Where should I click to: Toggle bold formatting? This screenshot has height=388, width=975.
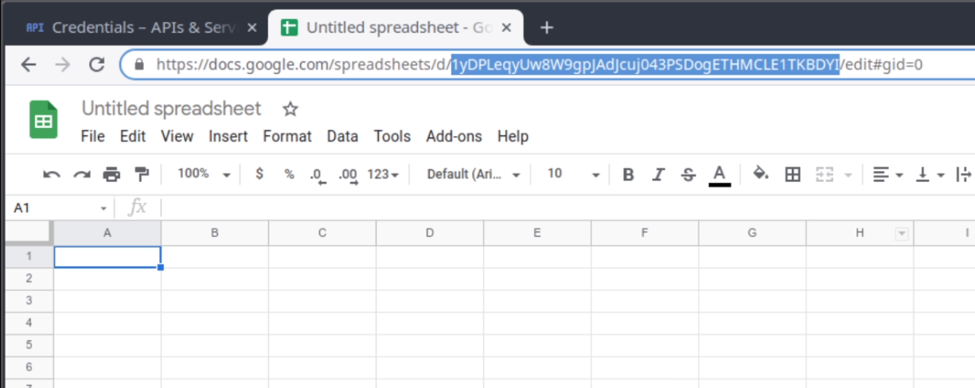tap(628, 174)
